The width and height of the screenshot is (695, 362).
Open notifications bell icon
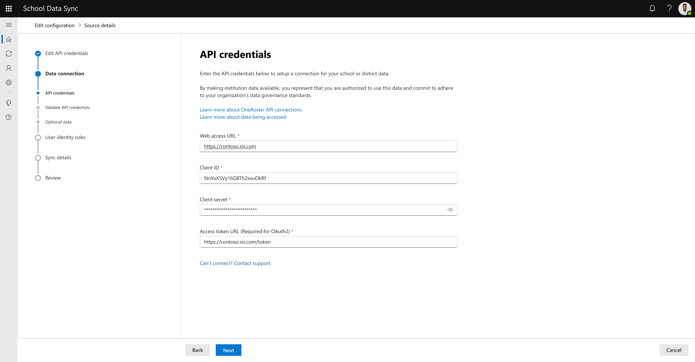pyautogui.click(x=652, y=8)
